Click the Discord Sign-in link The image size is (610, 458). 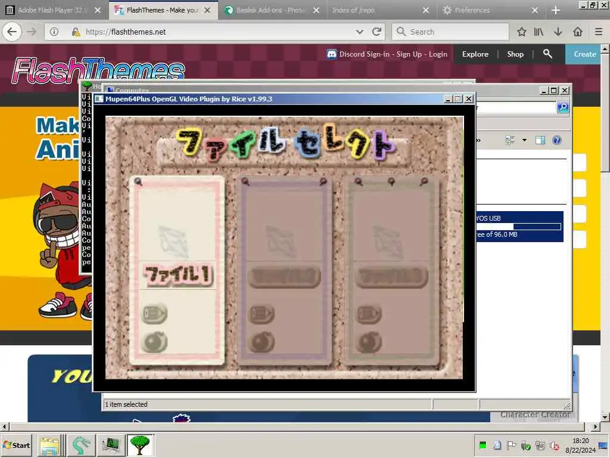[x=364, y=54]
